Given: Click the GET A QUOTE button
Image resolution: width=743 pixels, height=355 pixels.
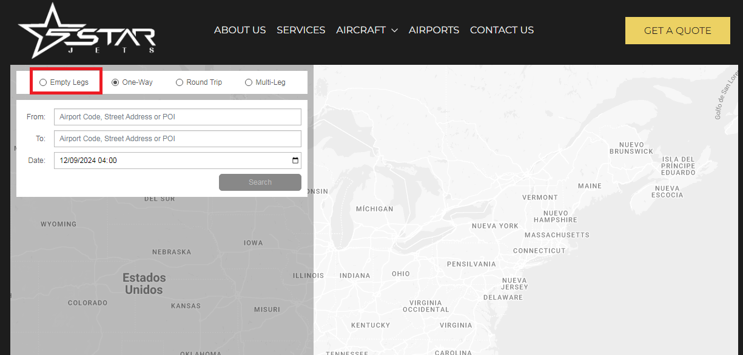Looking at the screenshot, I should tap(677, 30).
